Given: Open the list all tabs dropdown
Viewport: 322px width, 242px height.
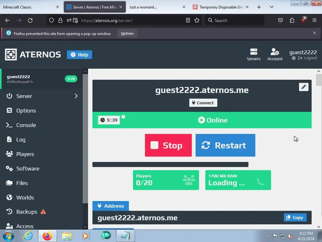Looking at the screenshot, I should [x=271, y=7].
